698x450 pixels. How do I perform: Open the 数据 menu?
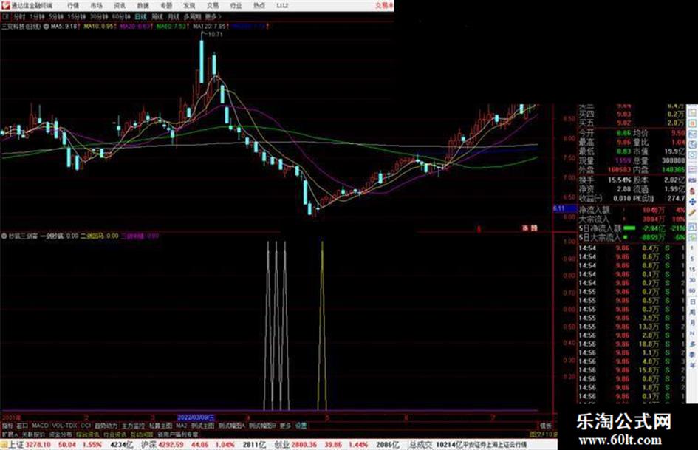[143, 6]
